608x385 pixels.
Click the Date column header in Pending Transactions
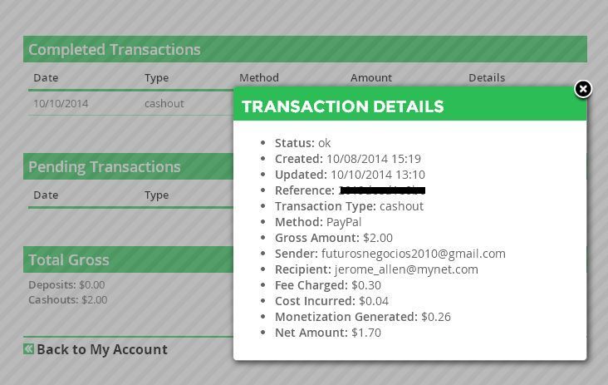[46, 195]
